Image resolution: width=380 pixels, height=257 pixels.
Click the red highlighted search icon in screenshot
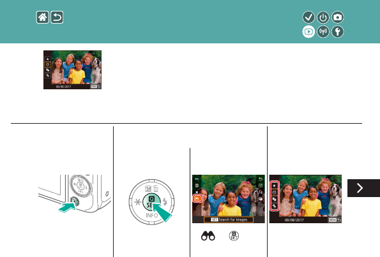(197, 198)
